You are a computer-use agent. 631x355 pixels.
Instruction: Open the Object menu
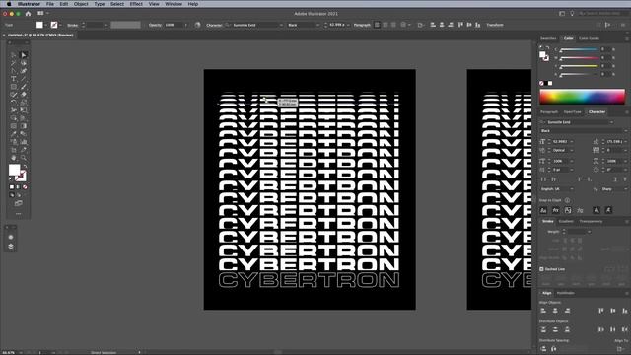(x=81, y=4)
